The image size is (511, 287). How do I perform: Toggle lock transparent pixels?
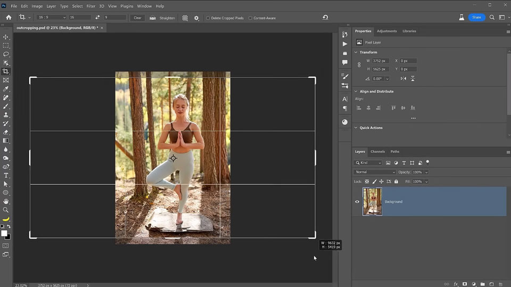(x=367, y=182)
